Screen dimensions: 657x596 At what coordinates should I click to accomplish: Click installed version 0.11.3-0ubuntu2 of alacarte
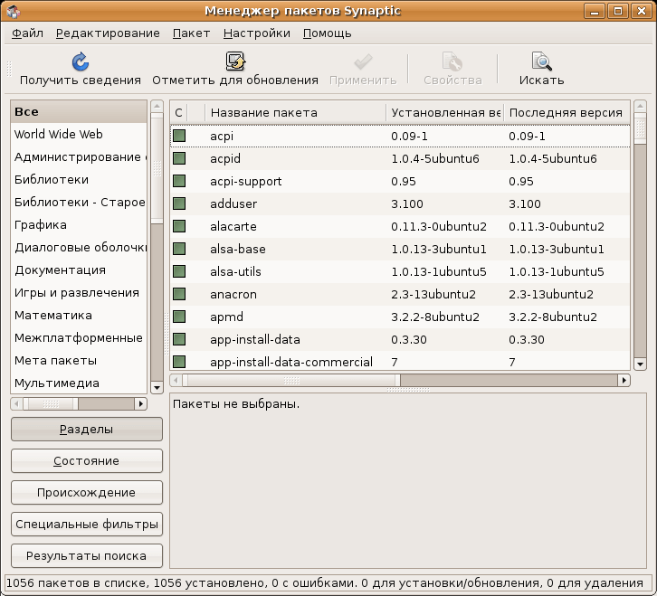(x=439, y=226)
